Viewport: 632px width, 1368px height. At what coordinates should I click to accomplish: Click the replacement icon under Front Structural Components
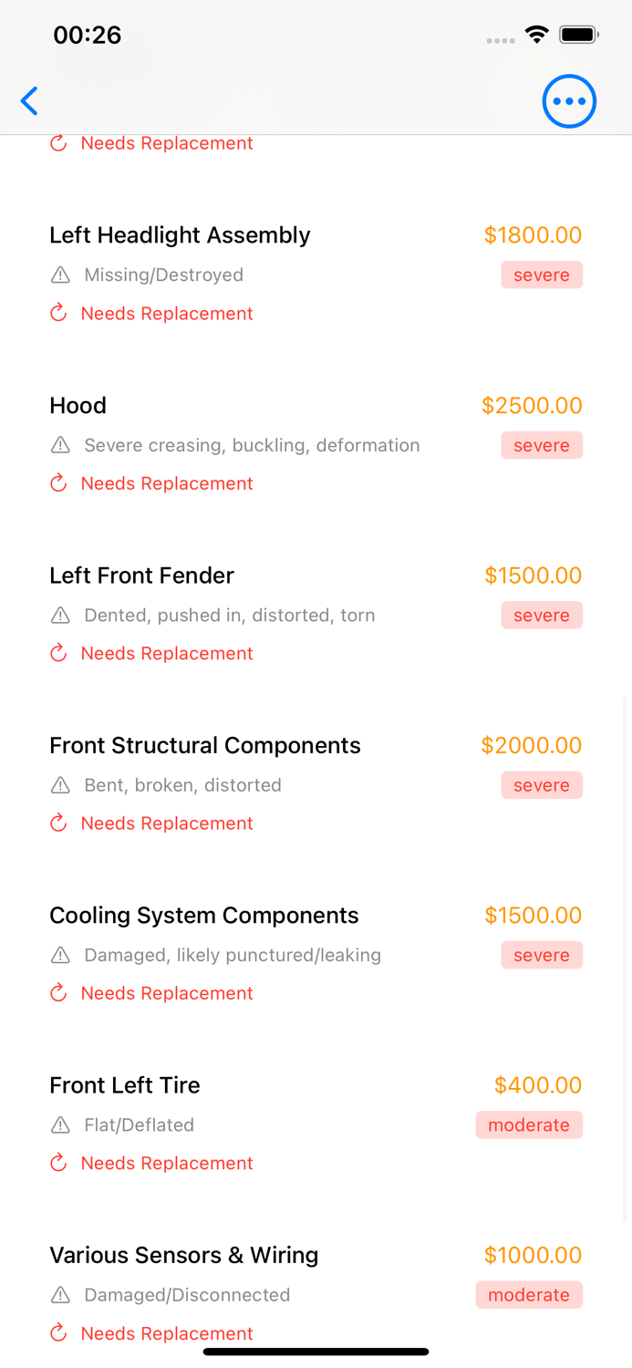click(58, 824)
